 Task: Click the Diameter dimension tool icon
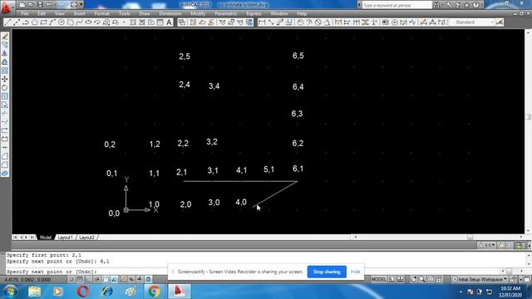coord(318,22)
